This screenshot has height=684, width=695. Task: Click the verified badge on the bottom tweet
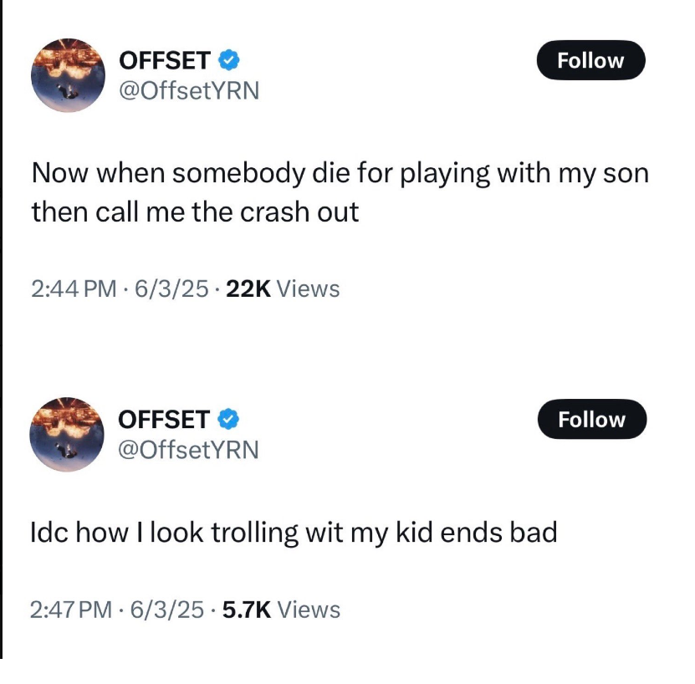[x=230, y=419]
